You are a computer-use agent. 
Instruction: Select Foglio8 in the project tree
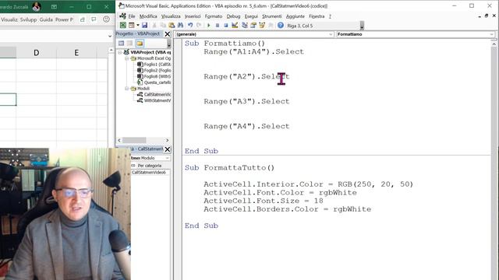[x=154, y=76]
